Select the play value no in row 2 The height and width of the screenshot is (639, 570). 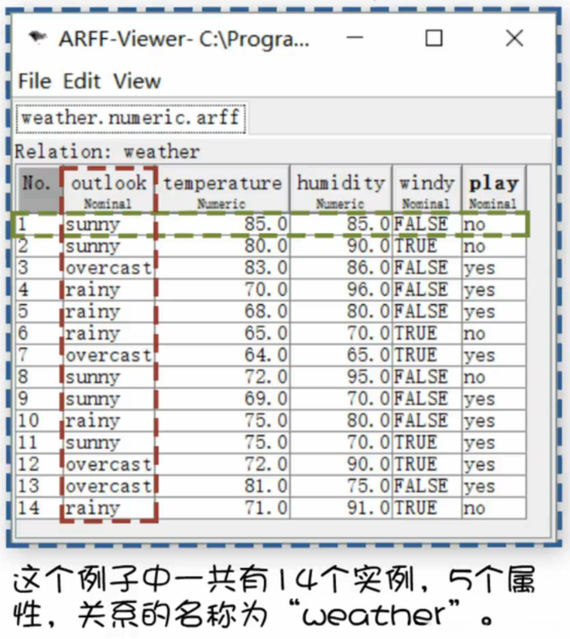pyautogui.click(x=481, y=246)
